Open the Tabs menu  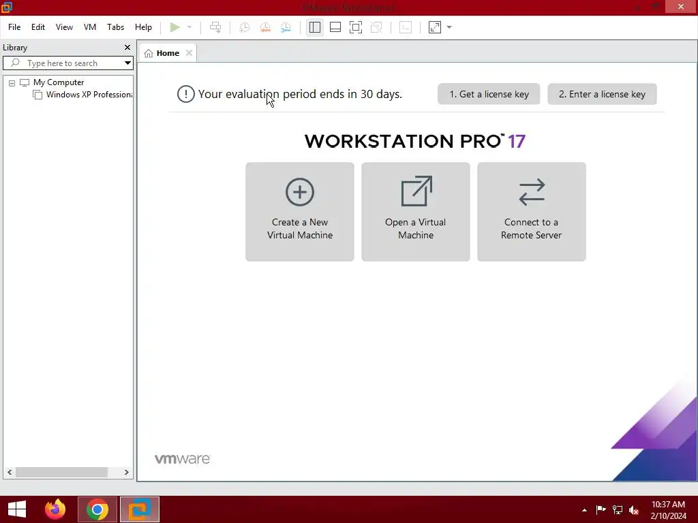(x=115, y=27)
